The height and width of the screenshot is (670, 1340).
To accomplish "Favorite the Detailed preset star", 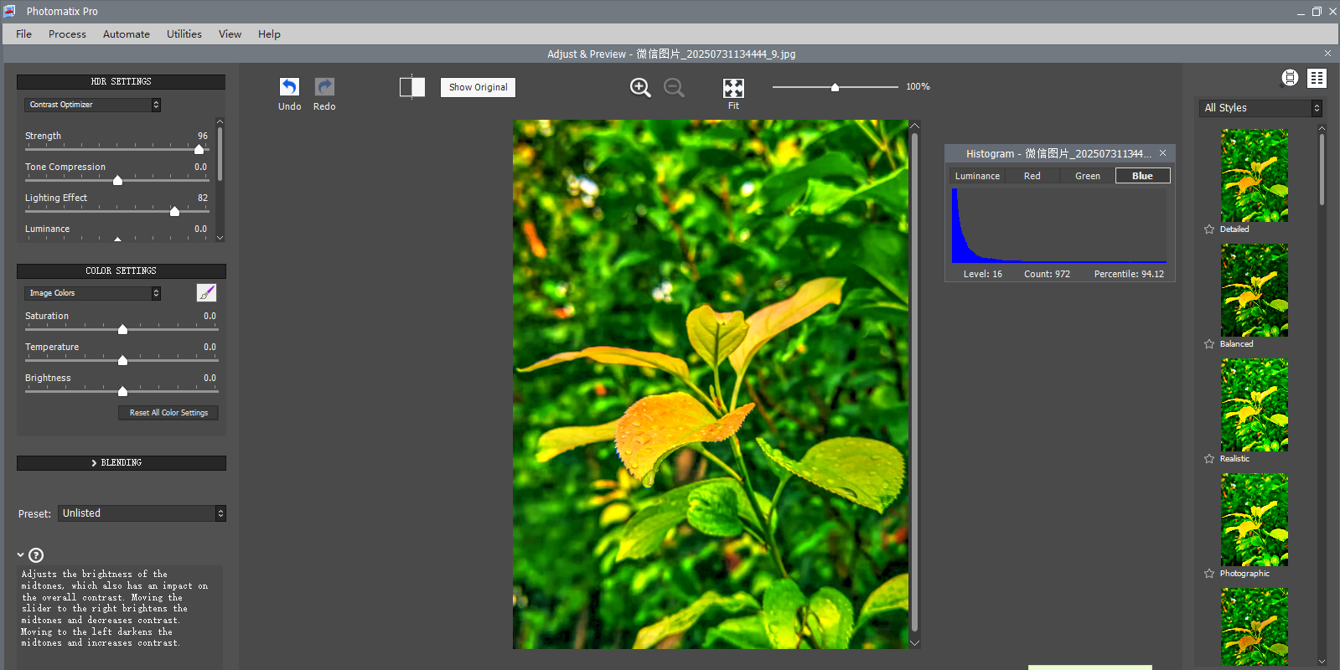I will [1209, 229].
